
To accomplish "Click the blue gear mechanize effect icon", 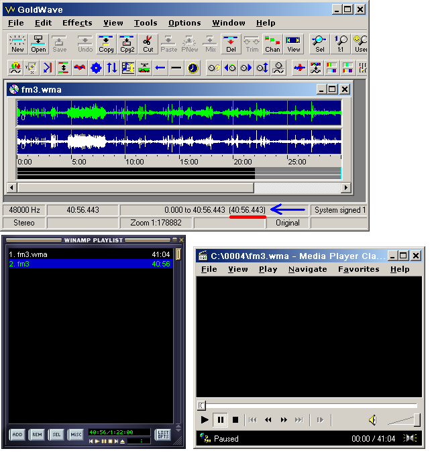I will tap(96, 68).
